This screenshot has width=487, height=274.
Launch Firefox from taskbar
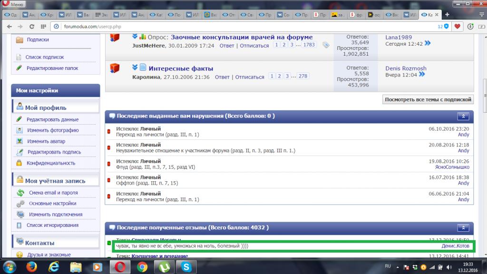coord(32,267)
